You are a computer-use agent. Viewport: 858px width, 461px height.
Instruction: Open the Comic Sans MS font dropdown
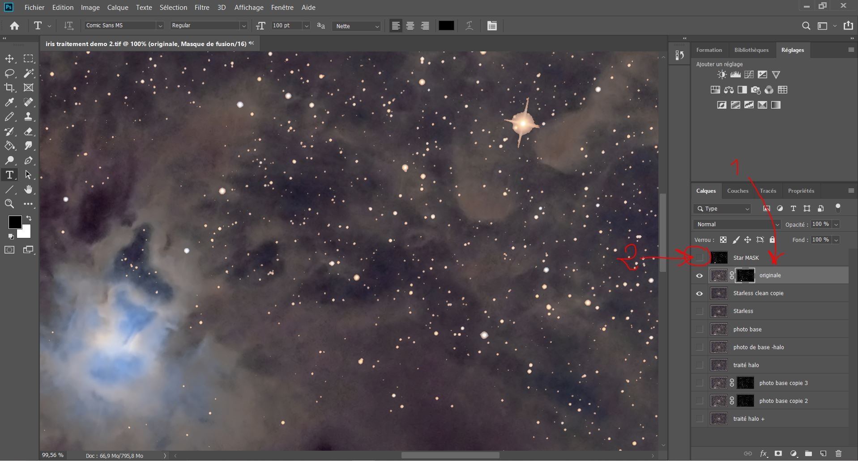pyautogui.click(x=160, y=26)
